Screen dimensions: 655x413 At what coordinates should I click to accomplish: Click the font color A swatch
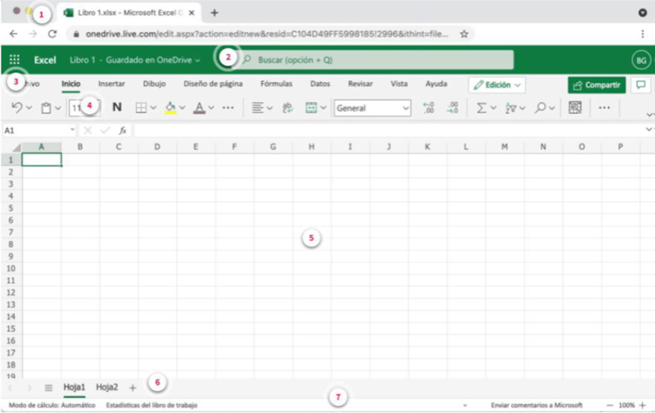199,108
